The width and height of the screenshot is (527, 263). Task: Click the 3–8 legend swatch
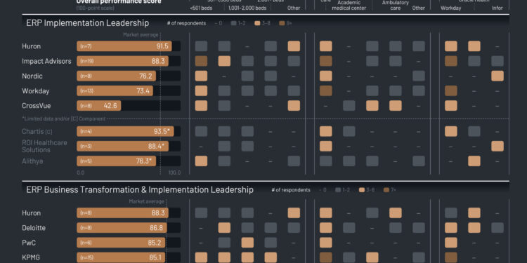coord(257,23)
